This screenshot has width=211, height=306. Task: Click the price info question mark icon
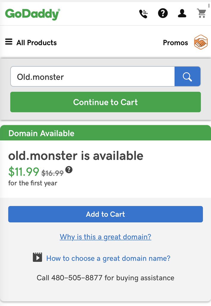pos(69,170)
